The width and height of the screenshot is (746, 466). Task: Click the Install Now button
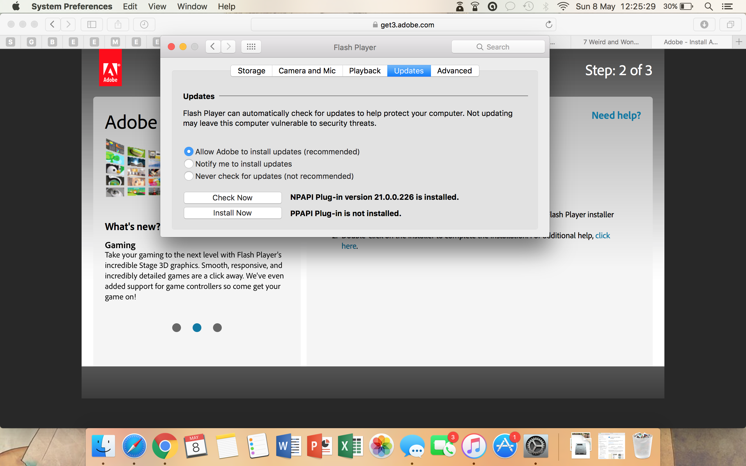(x=233, y=213)
